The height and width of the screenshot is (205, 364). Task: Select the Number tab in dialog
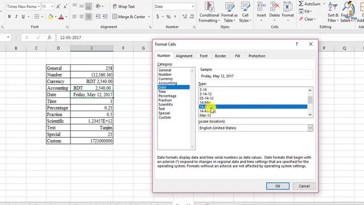point(164,56)
